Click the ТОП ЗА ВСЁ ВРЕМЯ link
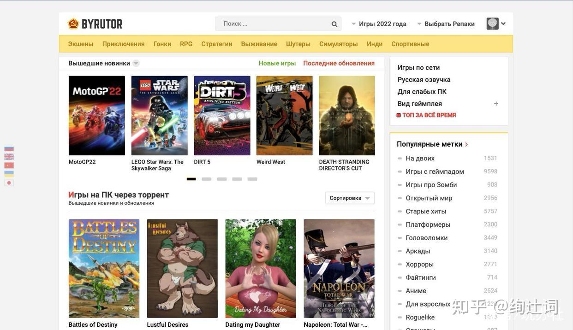 pos(429,115)
